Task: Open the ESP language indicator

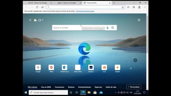Action: coord(131,93)
